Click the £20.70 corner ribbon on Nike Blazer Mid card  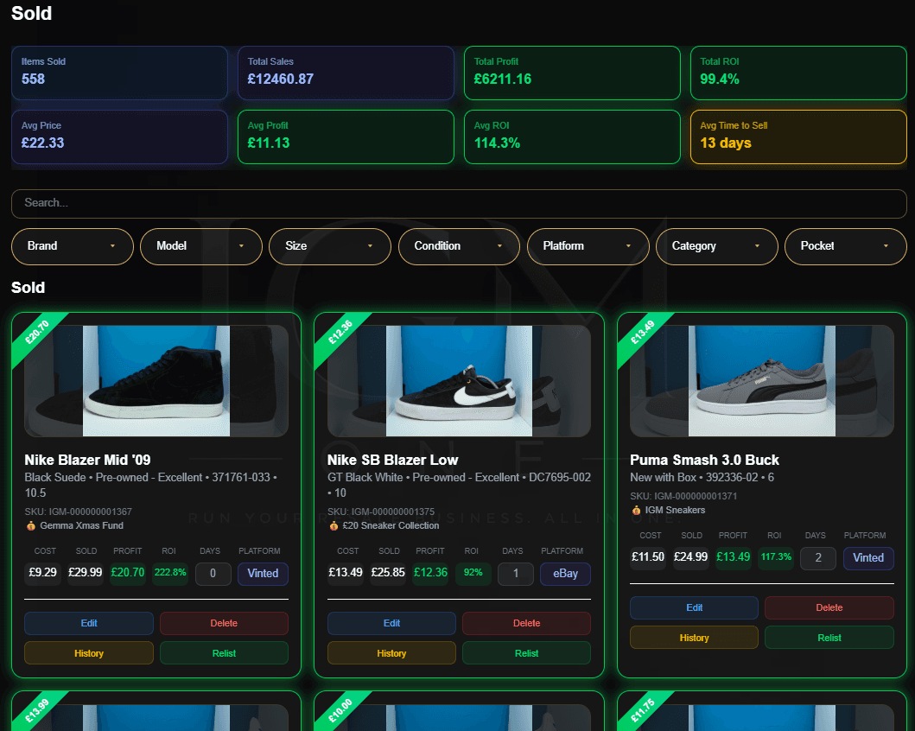[37, 332]
